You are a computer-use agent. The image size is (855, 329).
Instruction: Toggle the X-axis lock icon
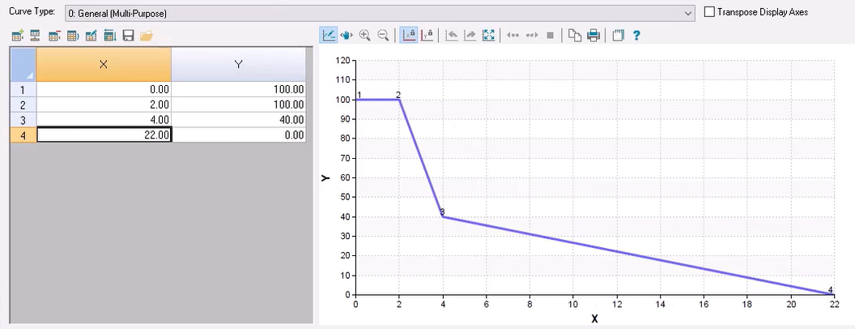[x=408, y=36]
